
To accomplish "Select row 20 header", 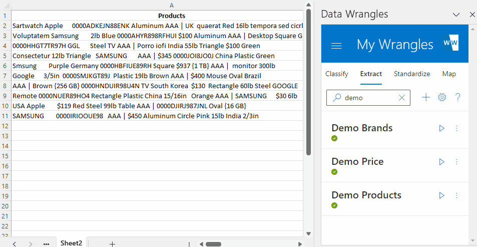I will pyautogui.click(x=6, y=206).
